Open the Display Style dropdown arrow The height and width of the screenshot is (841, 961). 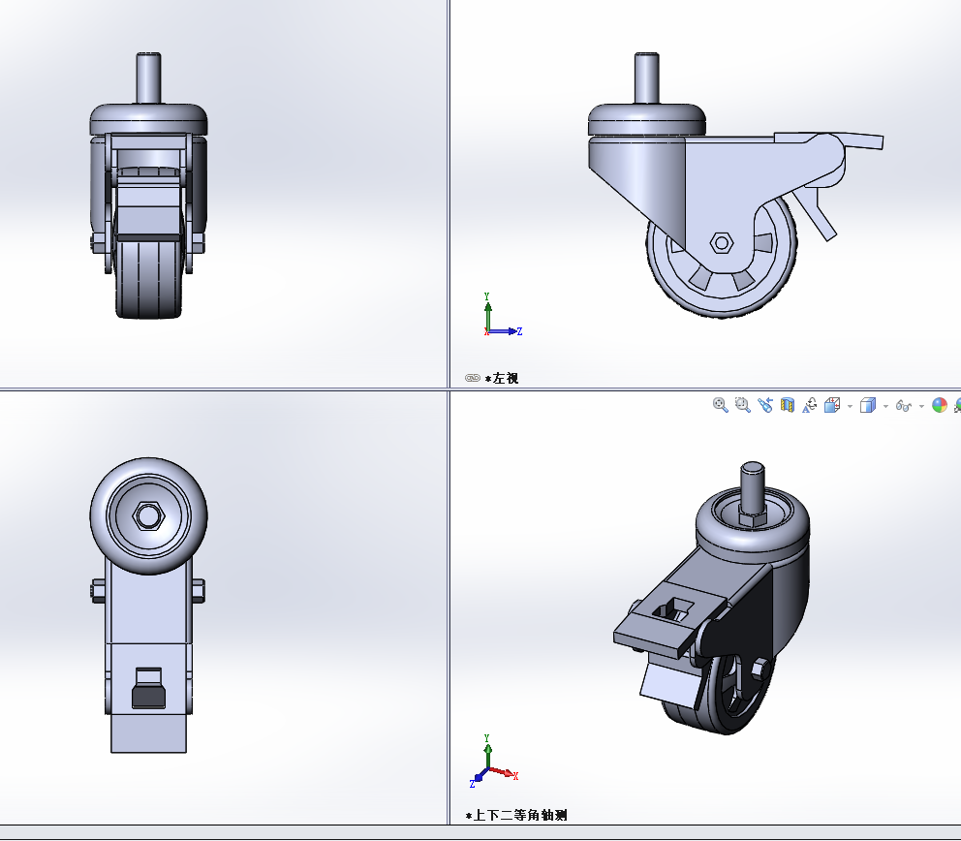885,406
